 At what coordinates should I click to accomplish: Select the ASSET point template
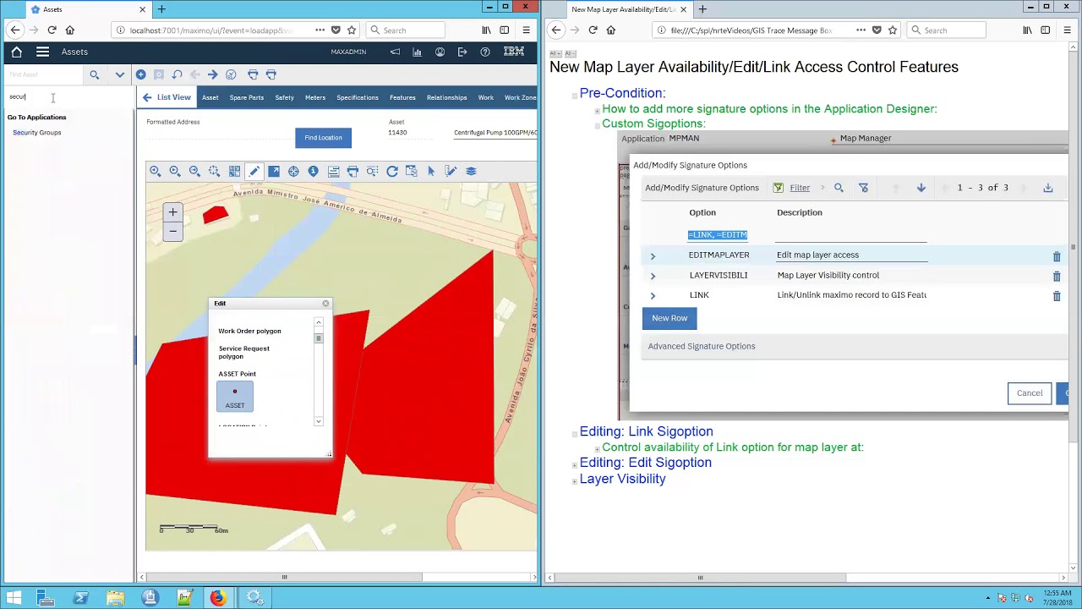pos(235,396)
